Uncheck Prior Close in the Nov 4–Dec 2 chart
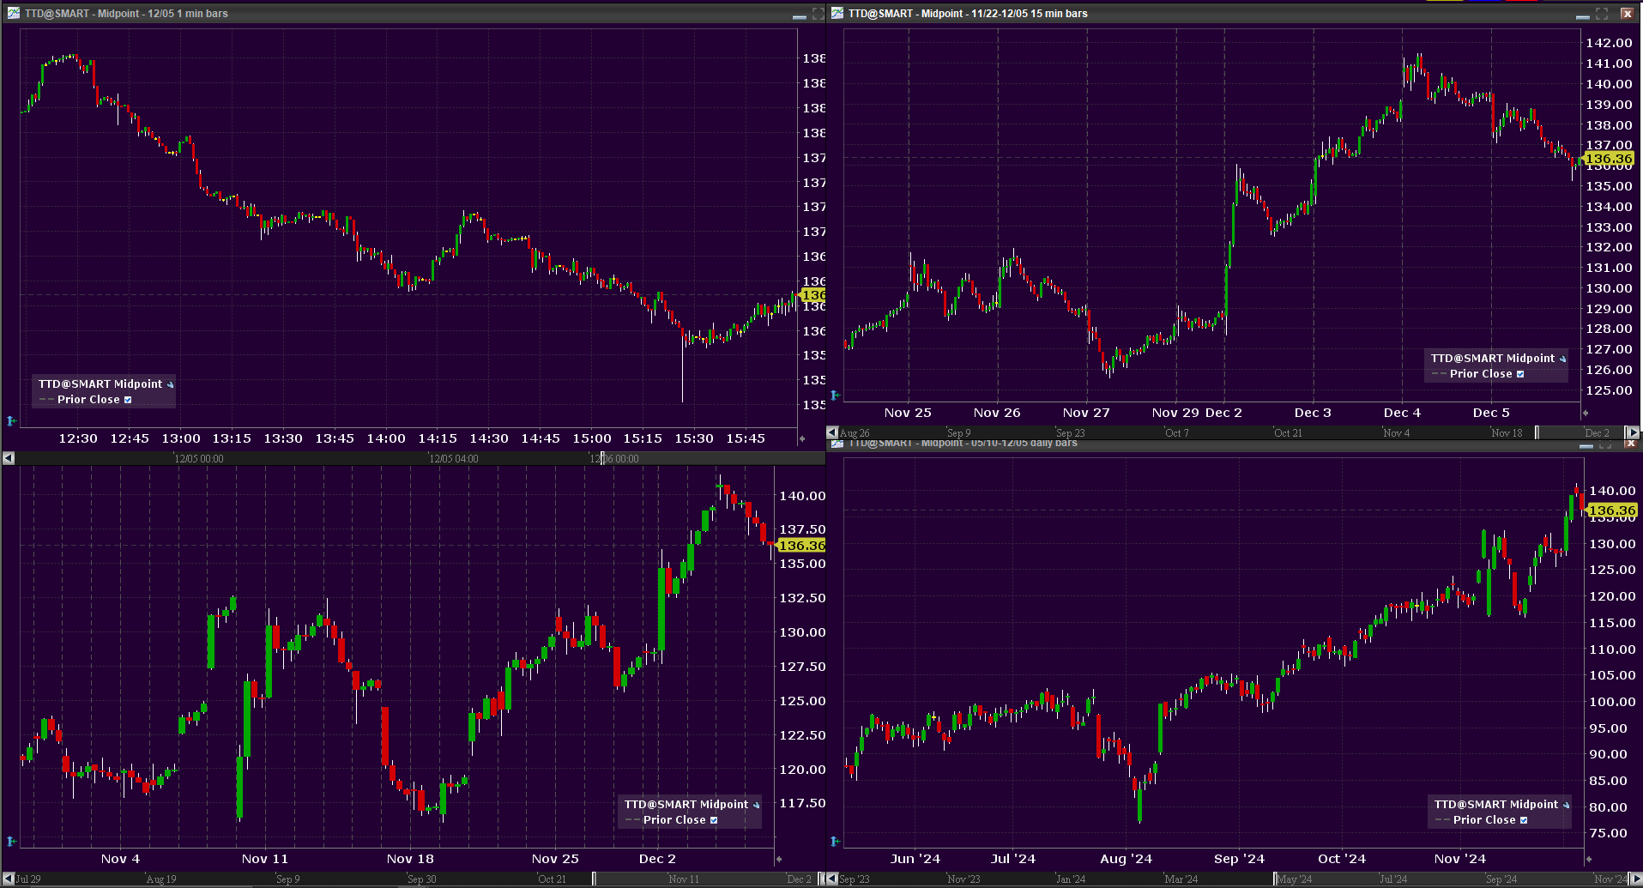Screen dimensions: 1643x888 click(714, 820)
